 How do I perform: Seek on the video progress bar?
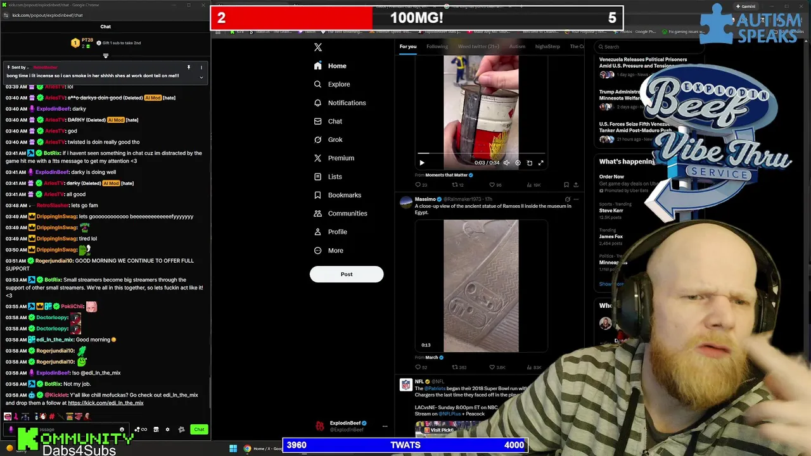click(482, 153)
